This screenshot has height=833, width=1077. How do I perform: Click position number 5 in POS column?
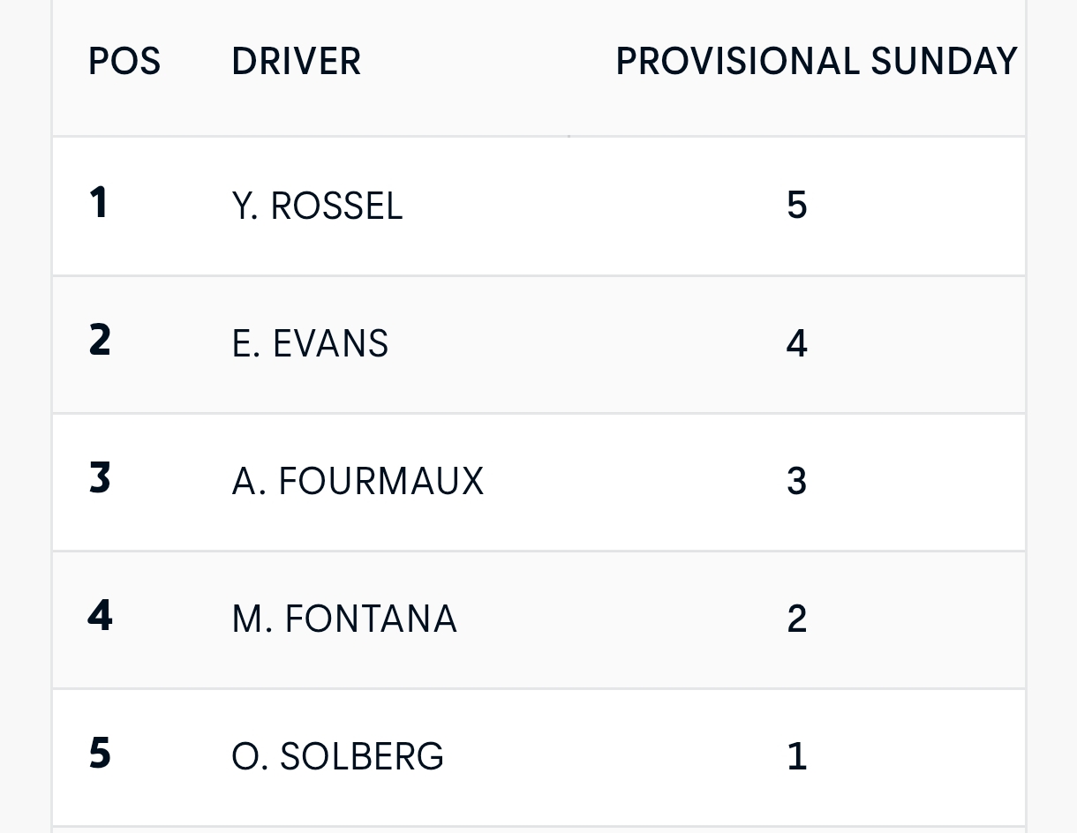tap(100, 754)
